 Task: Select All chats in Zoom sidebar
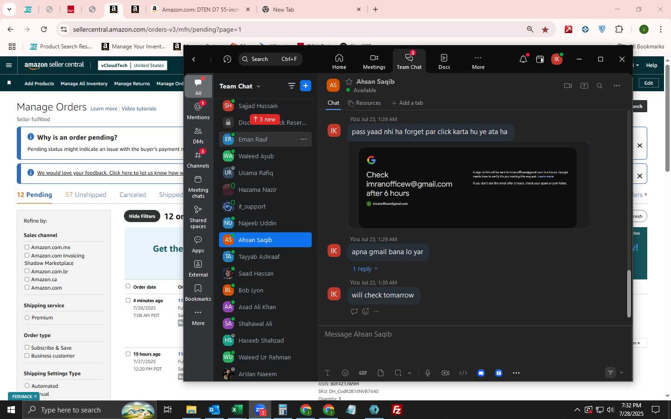[198, 87]
